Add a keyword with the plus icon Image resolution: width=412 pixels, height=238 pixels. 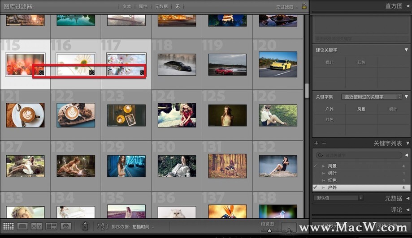(x=316, y=143)
